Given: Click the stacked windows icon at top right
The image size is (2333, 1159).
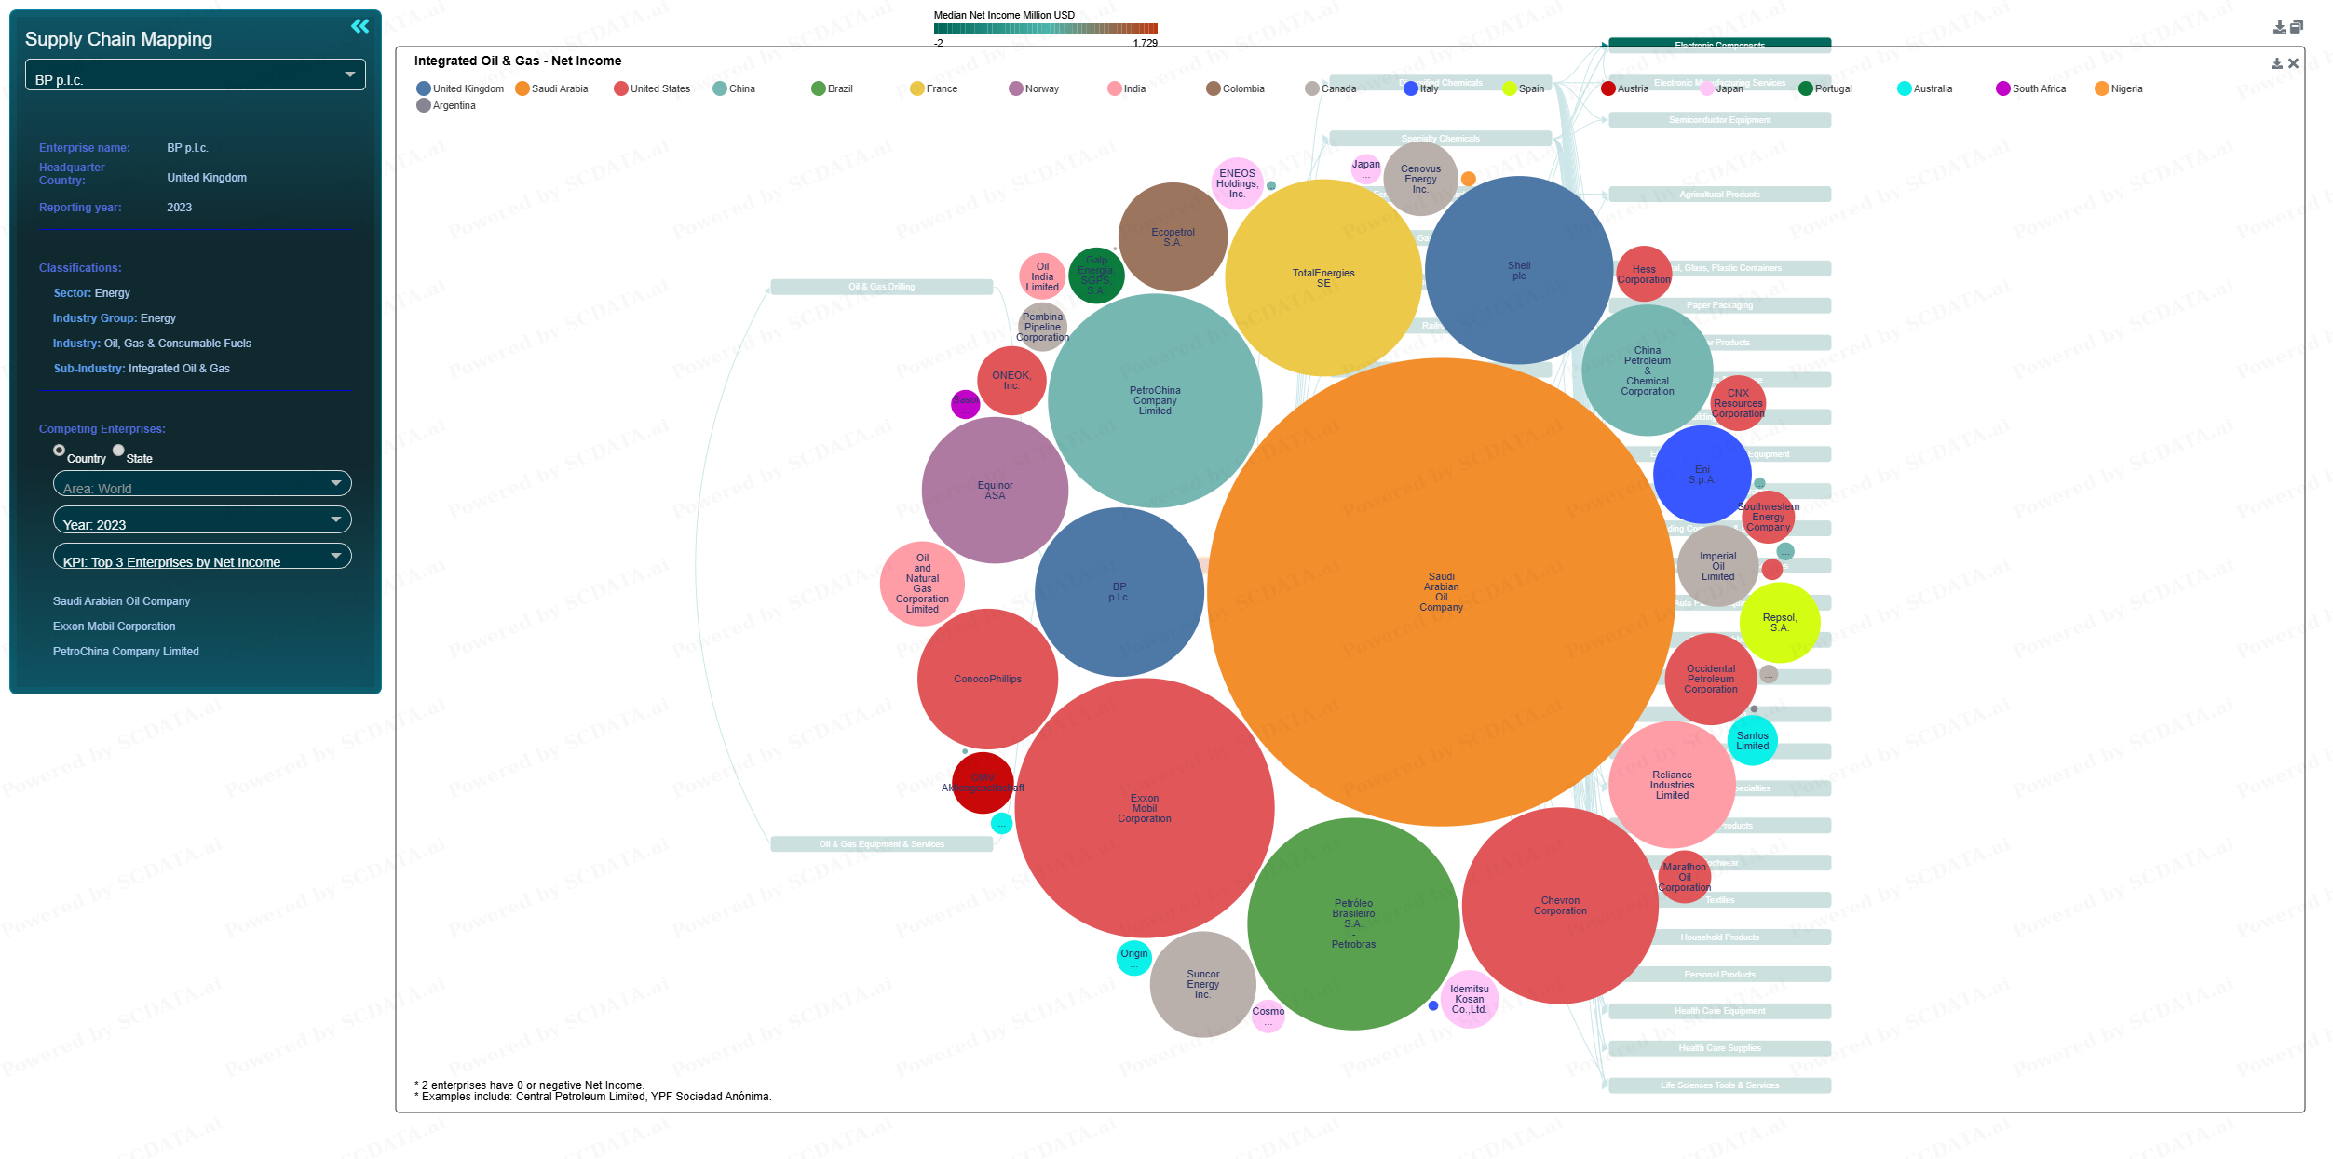Looking at the screenshot, I should click(2297, 27).
